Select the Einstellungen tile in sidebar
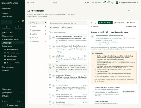 pyautogui.click(x=18, y=27)
